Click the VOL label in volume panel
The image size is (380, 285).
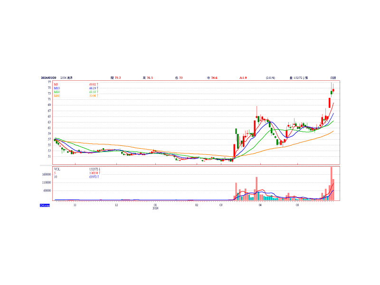click(57, 169)
